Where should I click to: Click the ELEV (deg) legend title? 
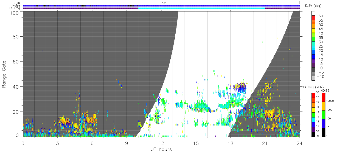pyautogui.click(x=314, y=6)
